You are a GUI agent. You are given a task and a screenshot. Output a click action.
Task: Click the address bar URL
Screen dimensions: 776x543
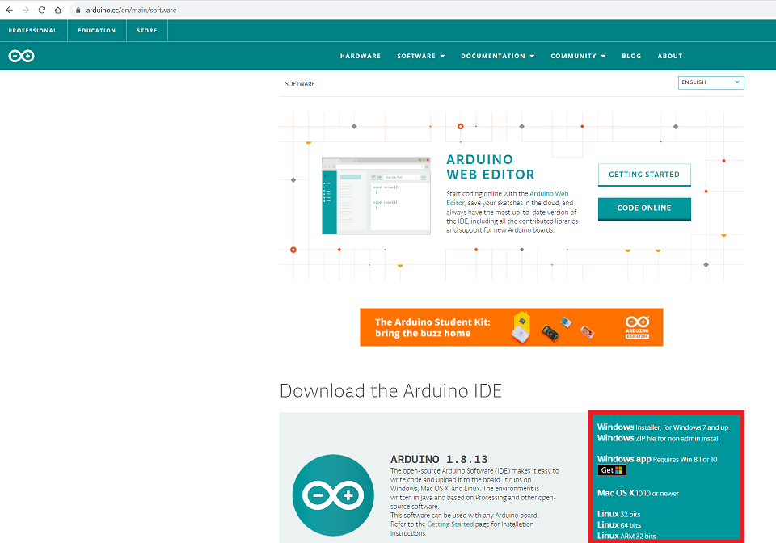click(131, 10)
